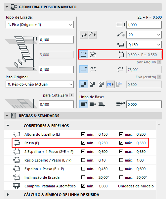Enable Espelho + Passo mín. checkbox
Image resolution: width=166 pixels, height=199 pixels.
(83, 169)
